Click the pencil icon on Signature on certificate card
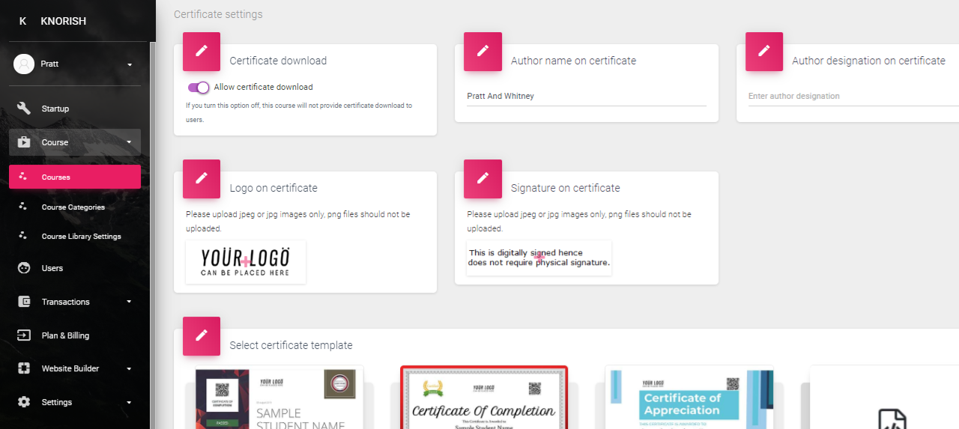Image resolution: width=959 pixels, height=429 pixels. pos(482,178)
